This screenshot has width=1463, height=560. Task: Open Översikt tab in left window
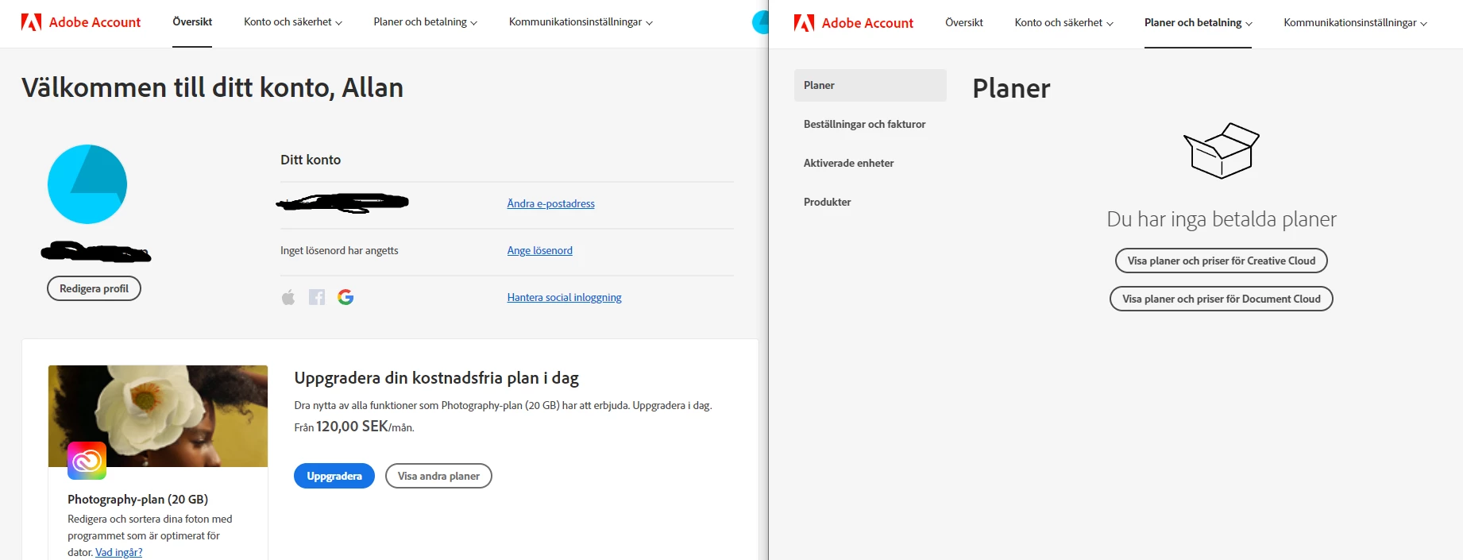coord(192,22)
